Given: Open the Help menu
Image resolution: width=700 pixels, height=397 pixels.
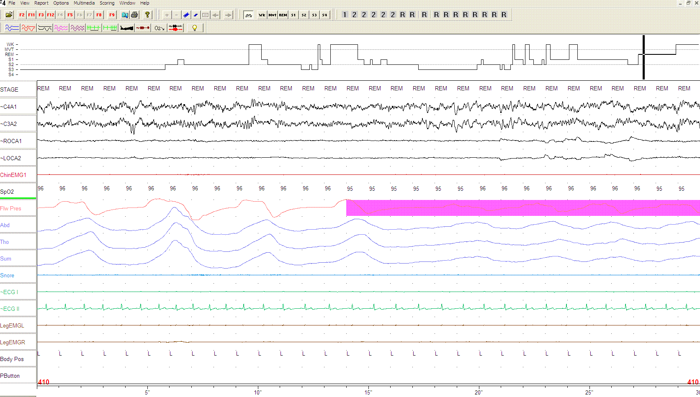Looking at the screenshot, I should [x=144, y=3].
